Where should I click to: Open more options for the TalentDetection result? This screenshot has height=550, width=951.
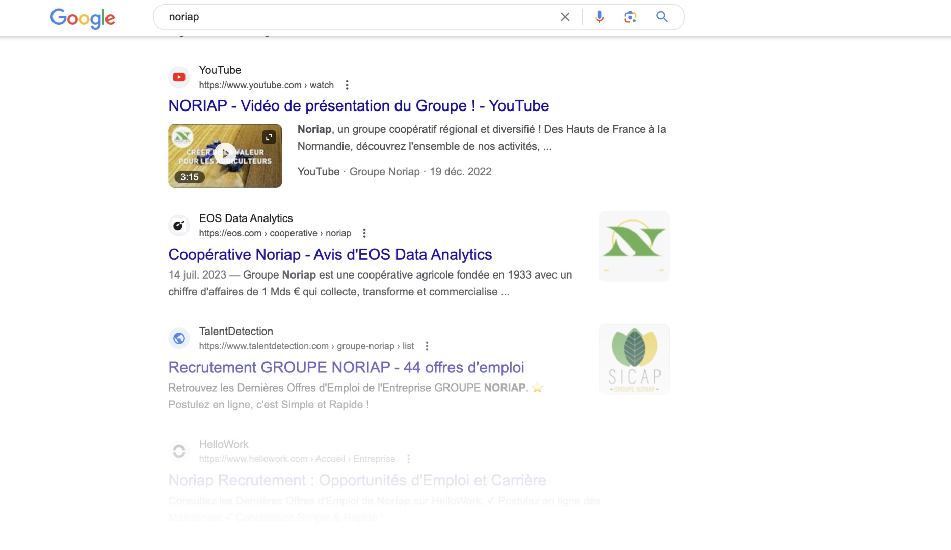pyautogui.click(x=427, y=346)
